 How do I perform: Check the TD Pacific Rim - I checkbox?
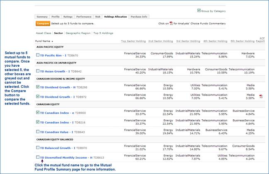(x=38, y=55)
